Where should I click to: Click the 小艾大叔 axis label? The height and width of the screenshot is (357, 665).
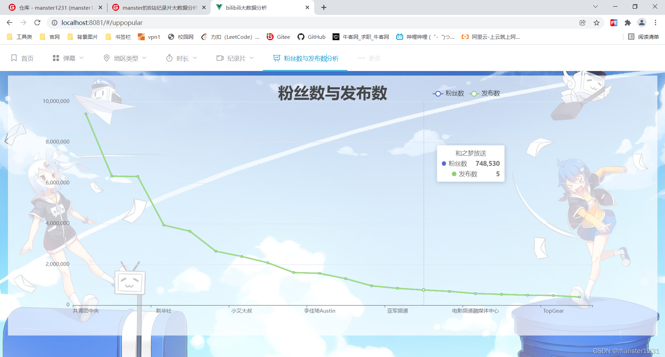click(242, 311)
